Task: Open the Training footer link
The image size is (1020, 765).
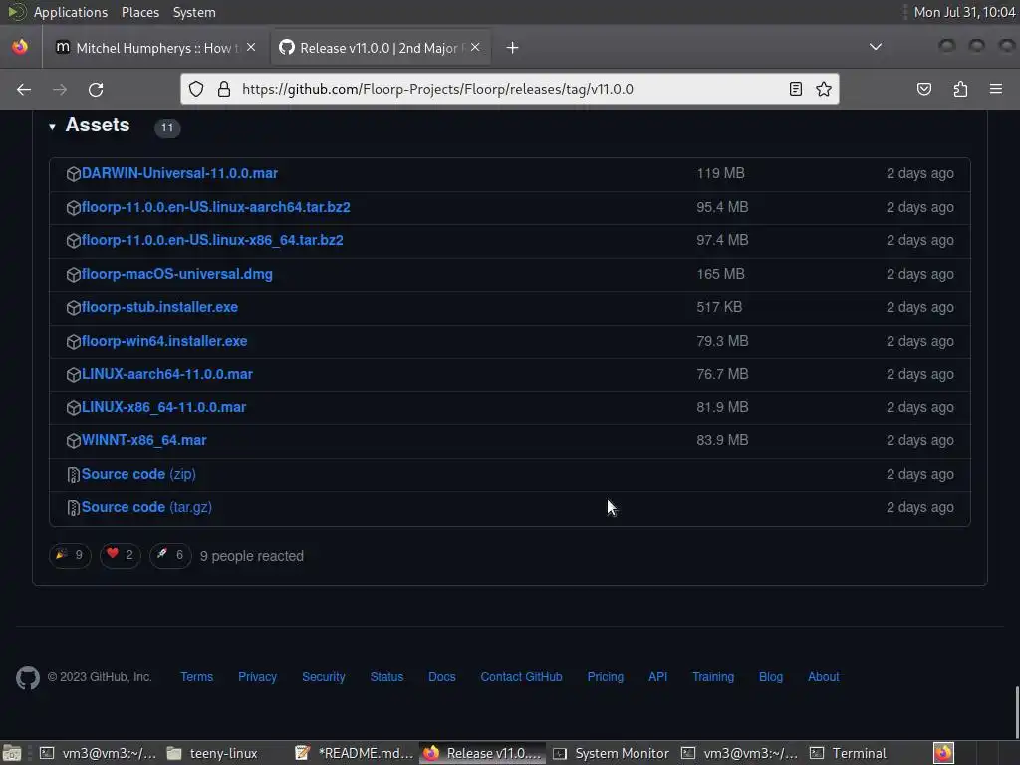Action: click(x=713, y=677)
